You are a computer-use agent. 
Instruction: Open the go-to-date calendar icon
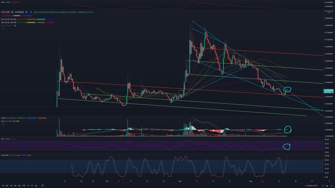coord(42,185)
